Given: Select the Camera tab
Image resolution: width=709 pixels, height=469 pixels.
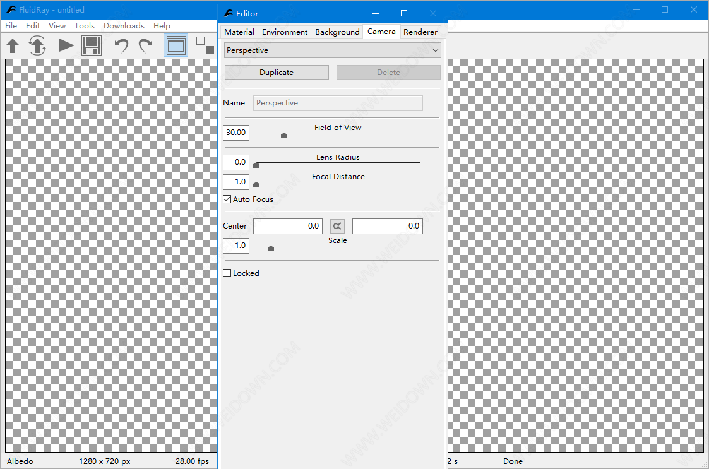Looking at the screenshot, I should [381, 32].
